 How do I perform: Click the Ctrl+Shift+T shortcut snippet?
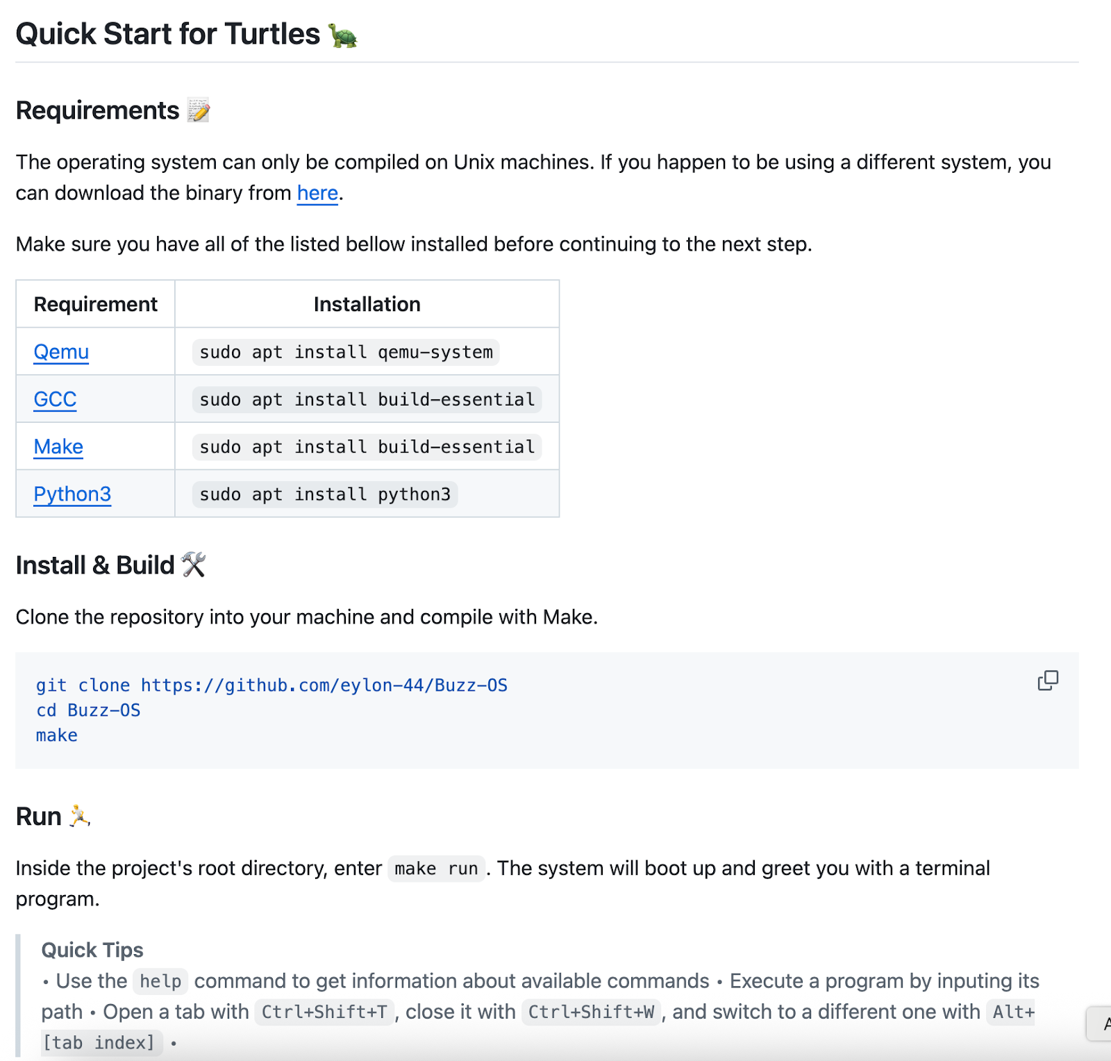(324, 1012)
